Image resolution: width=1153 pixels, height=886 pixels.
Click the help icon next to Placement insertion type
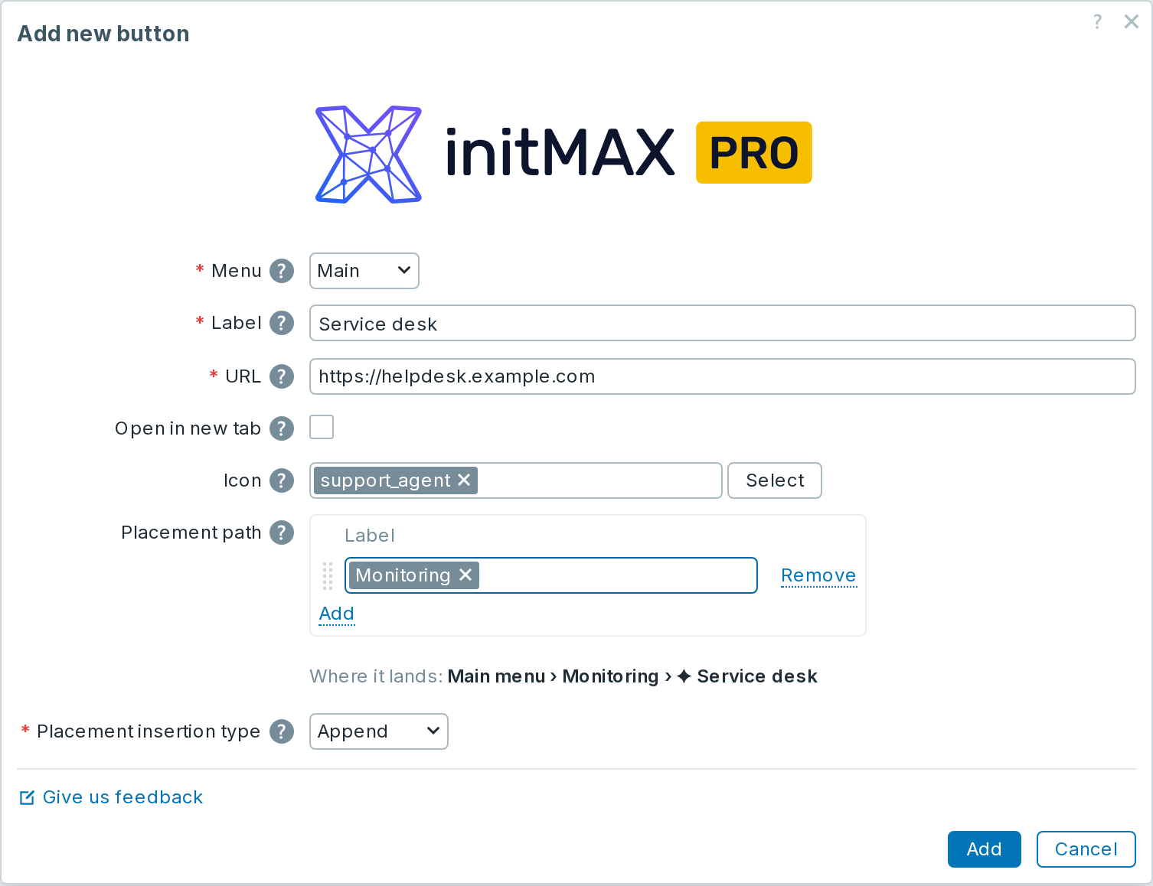[282, 731]
